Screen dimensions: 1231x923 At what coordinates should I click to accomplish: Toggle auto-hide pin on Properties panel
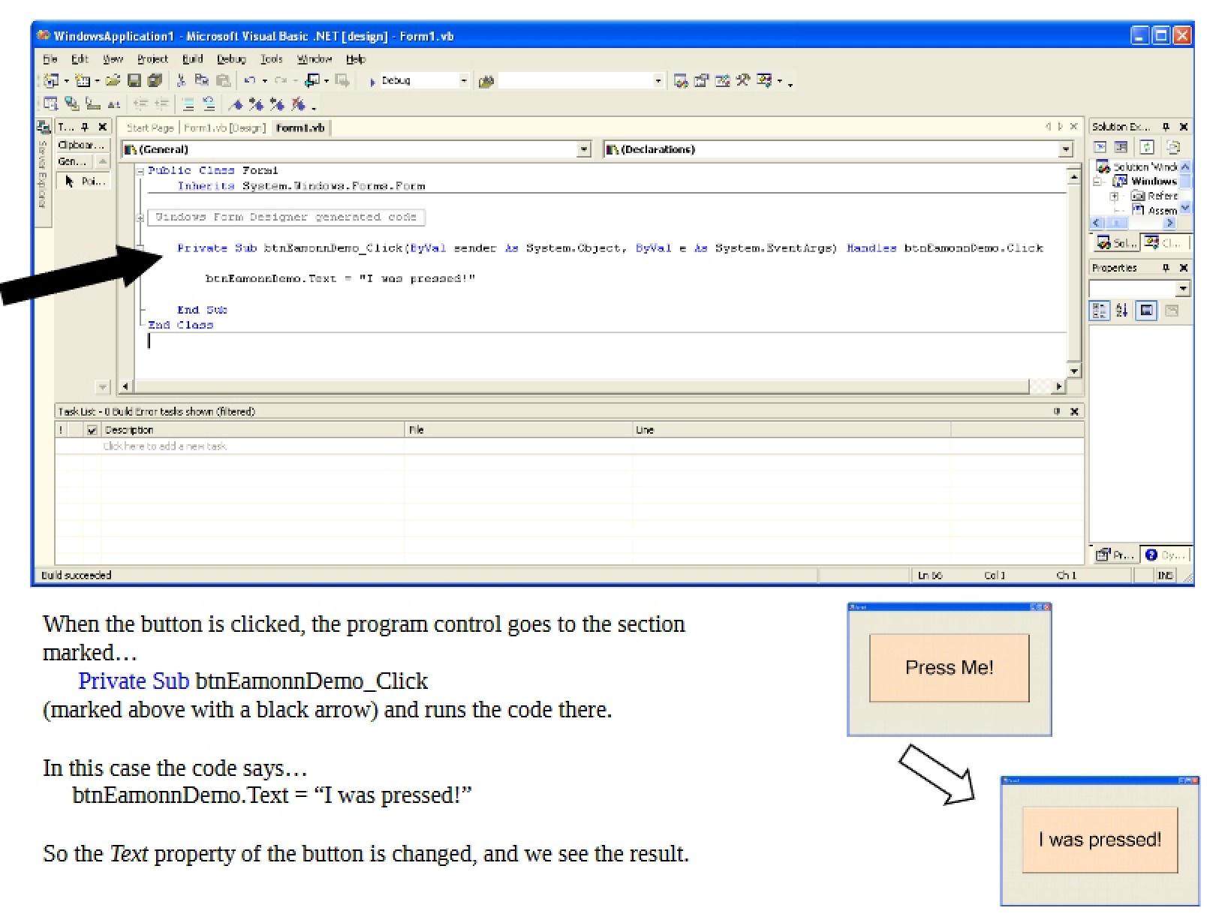click(x=1166, y=268)
